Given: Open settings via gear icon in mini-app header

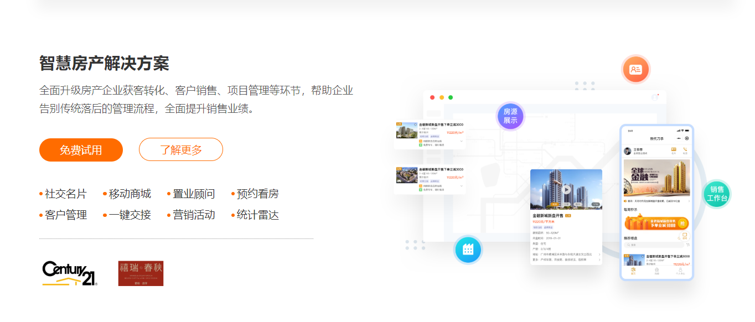Looking at the screenshot, I should [687, 139].
